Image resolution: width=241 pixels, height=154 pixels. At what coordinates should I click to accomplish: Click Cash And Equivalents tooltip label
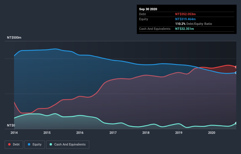coord(155,29)
